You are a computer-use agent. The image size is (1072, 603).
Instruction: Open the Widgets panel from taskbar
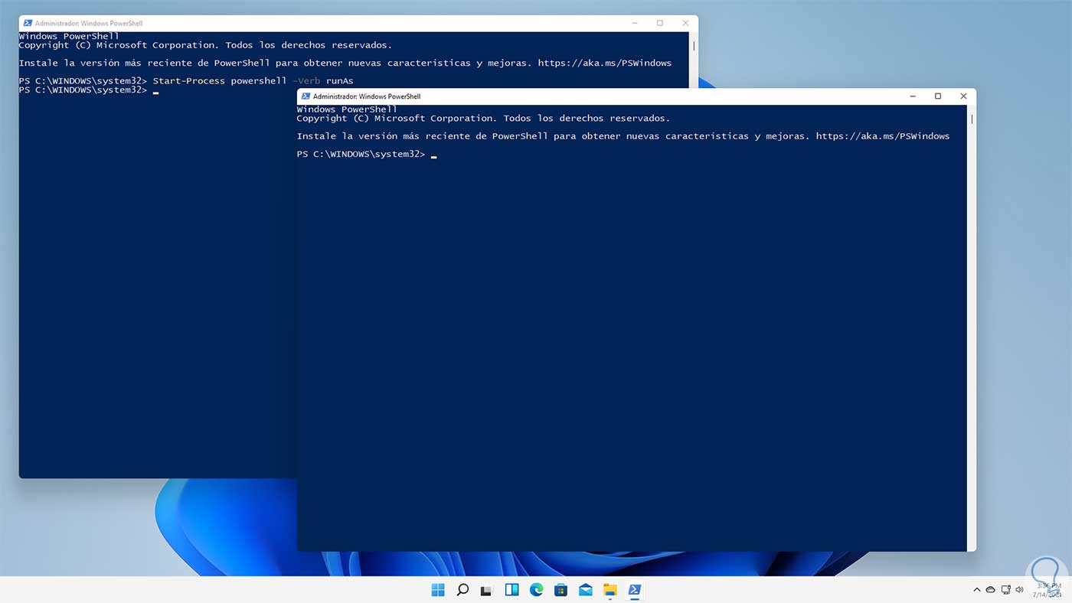[x=511, y=590]
